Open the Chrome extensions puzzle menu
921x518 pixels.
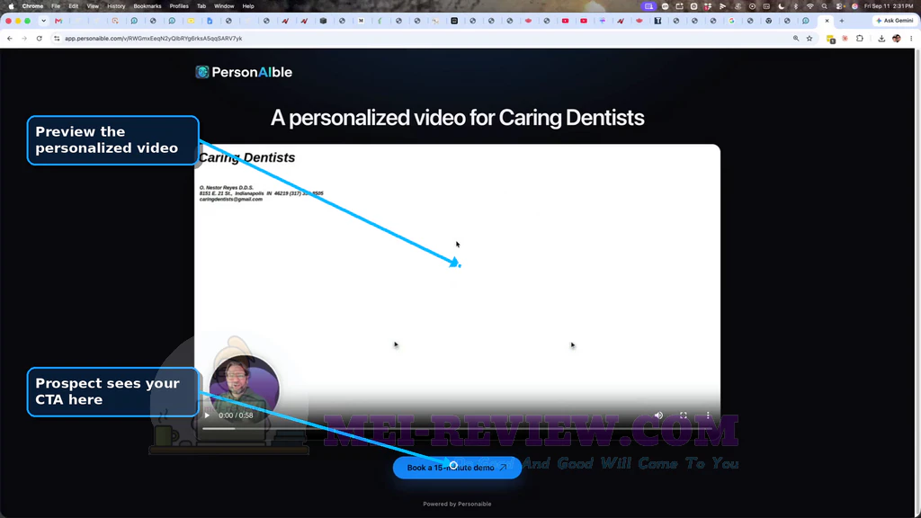click(860, 38)
